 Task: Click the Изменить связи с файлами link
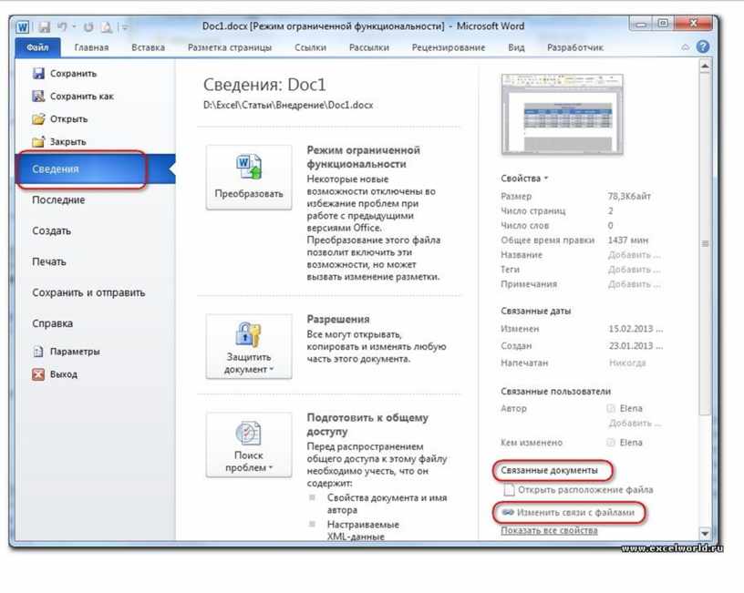tap(574, 513)
